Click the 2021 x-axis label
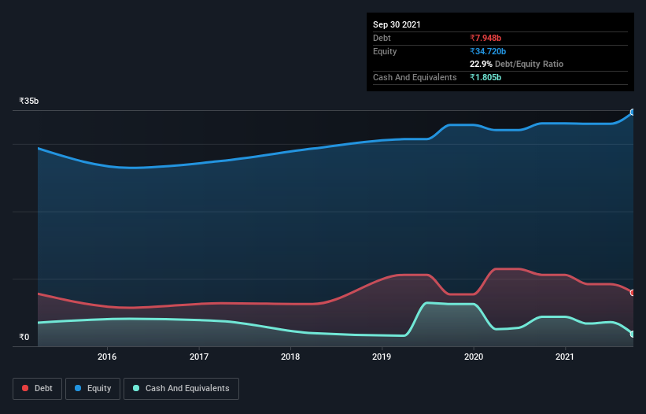Viewport: 646px width, 414px height. tap(565, 357)
